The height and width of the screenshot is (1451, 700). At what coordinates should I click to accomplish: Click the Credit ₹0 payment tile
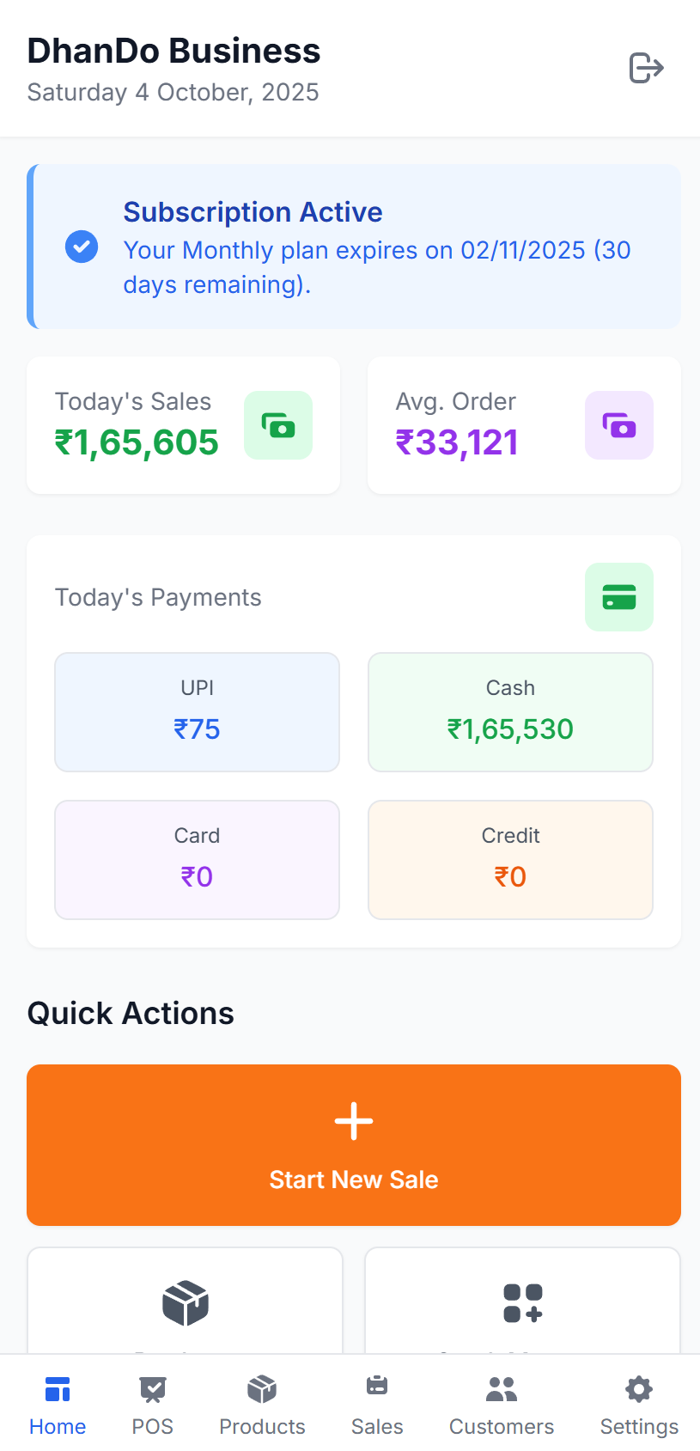click(x=510, y=859)
